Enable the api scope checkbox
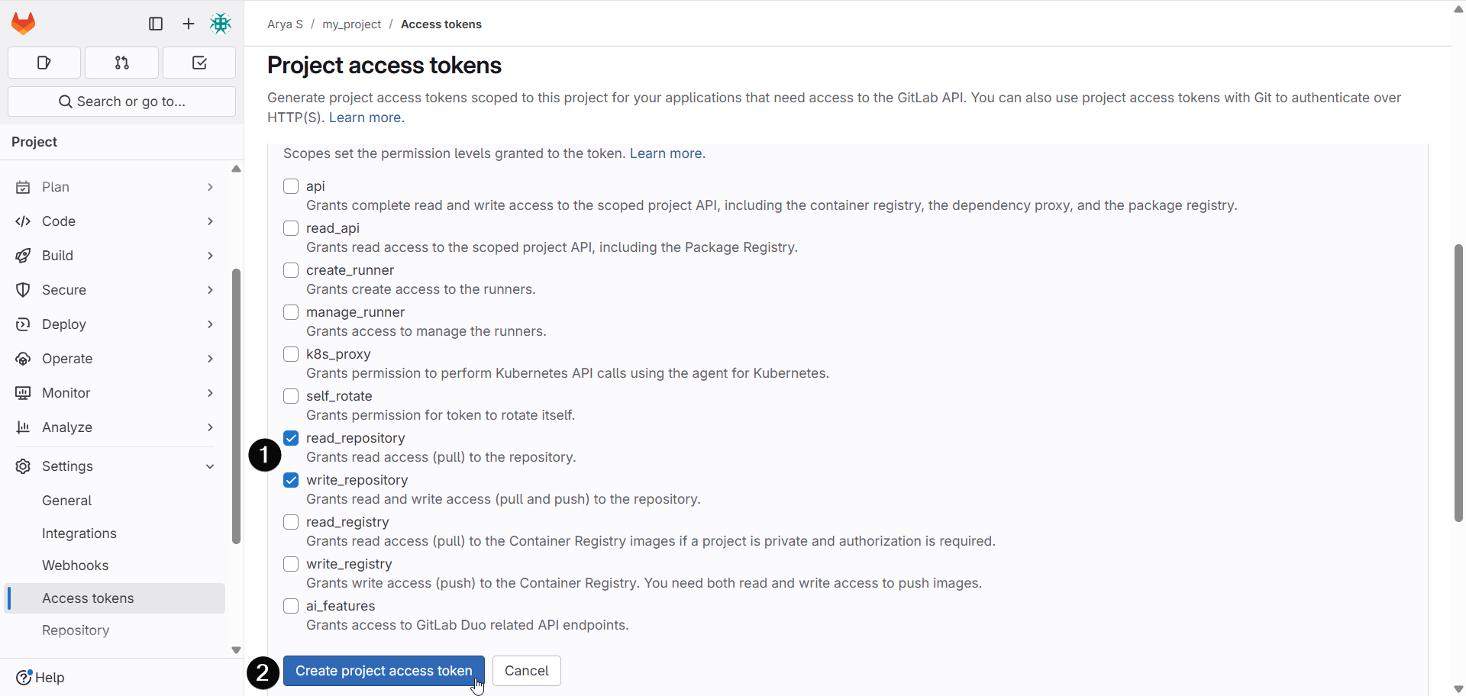Viewport: 1466px width, 696px height. (x=290, y=185)
